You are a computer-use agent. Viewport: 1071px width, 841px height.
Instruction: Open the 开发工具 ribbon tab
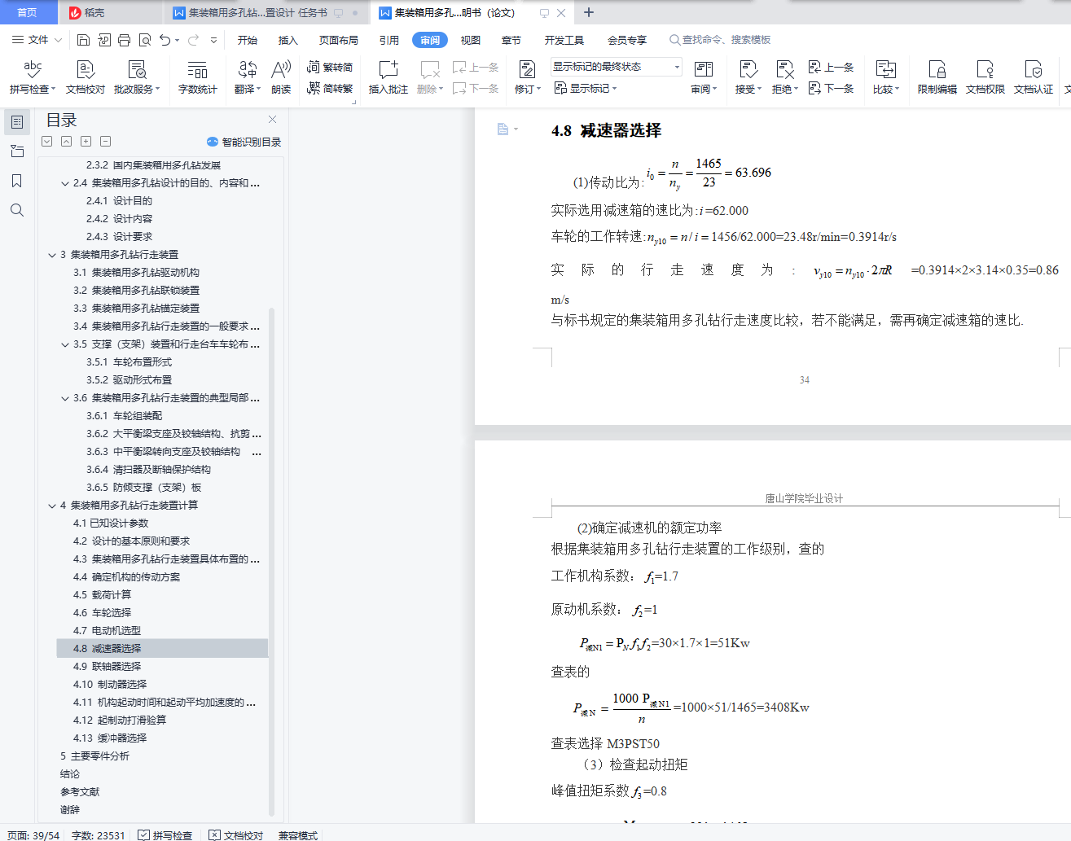pyautogui.click(x=564, y=40)
